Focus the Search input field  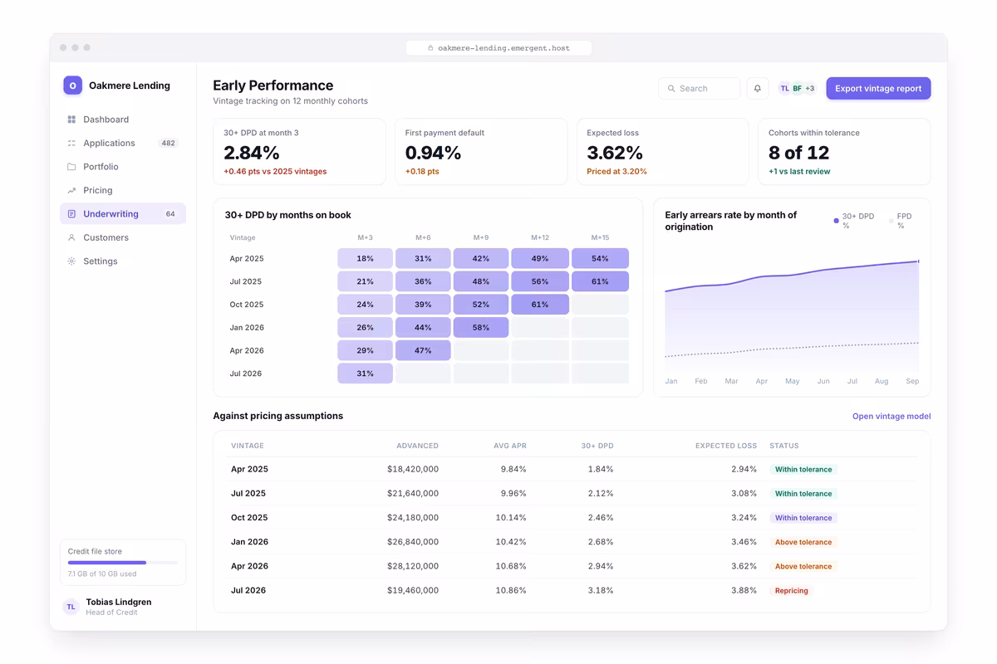pyautogui.click(x=700, y=88)
